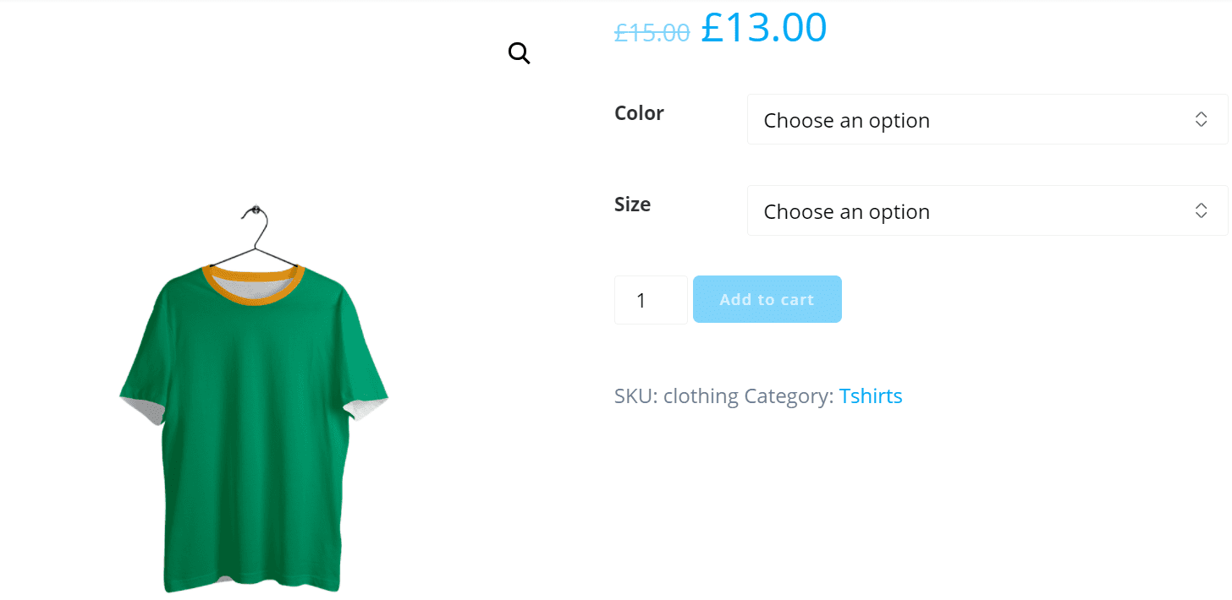Click the up-down chevrons in Color selector
The width and height of the screenshot is (1232, 600).
pos(1201,119)
